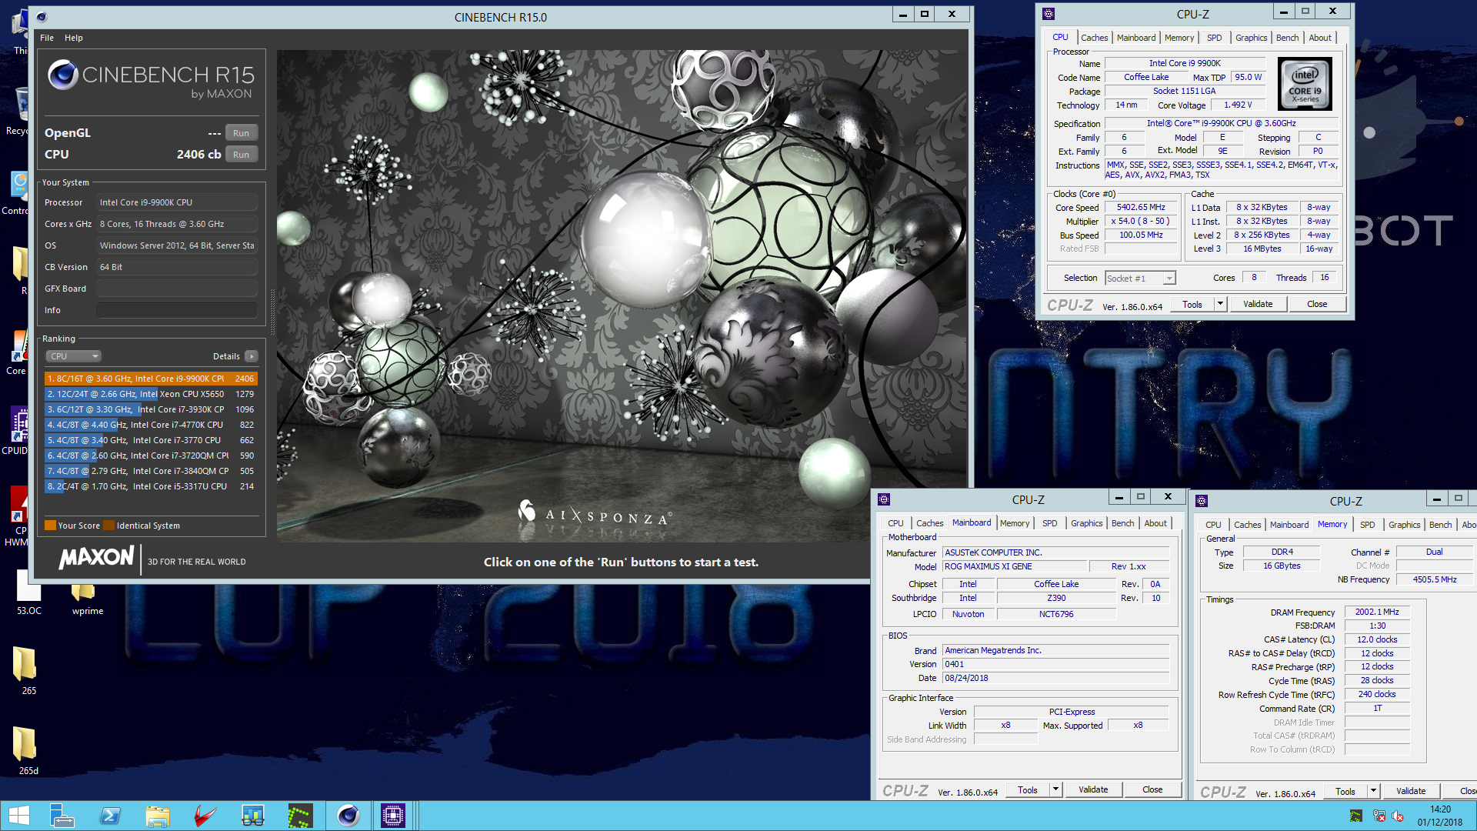The height and width of the screenshot is (831, 1477).
Task: Open File Explorer from the taskbar
Action: 158,816
